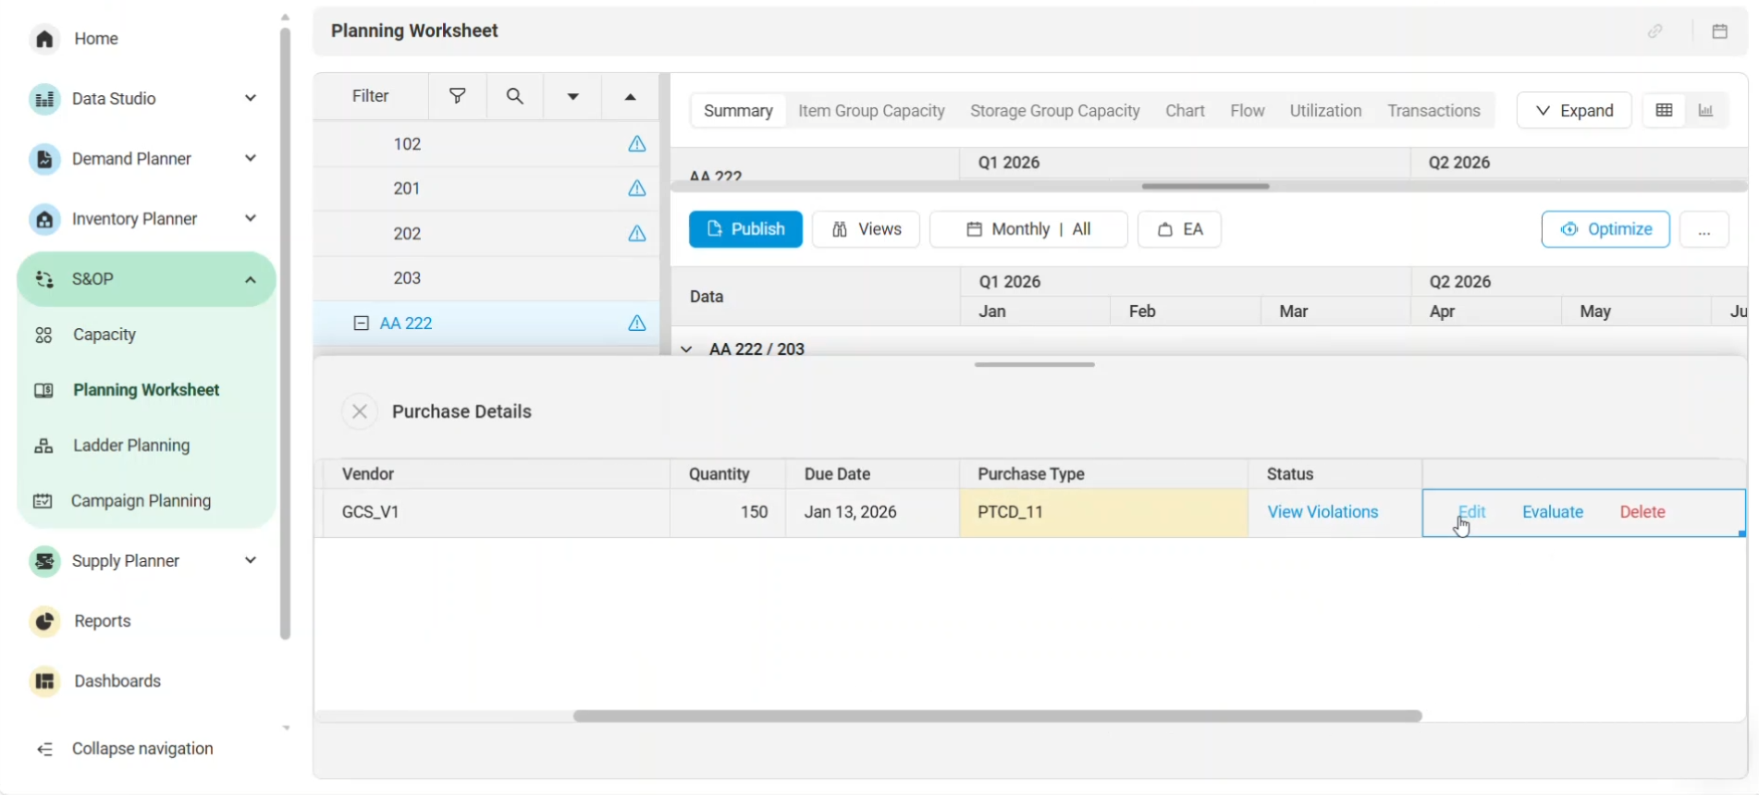This screenshot has height=795, width=1759.
Task: Collapse the AA 222 tree node
Action: click(362, 324)
